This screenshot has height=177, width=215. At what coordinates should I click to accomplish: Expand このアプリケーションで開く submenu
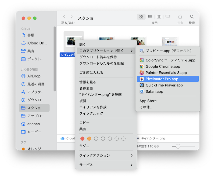pyautogui.click(x=106, y=51)
